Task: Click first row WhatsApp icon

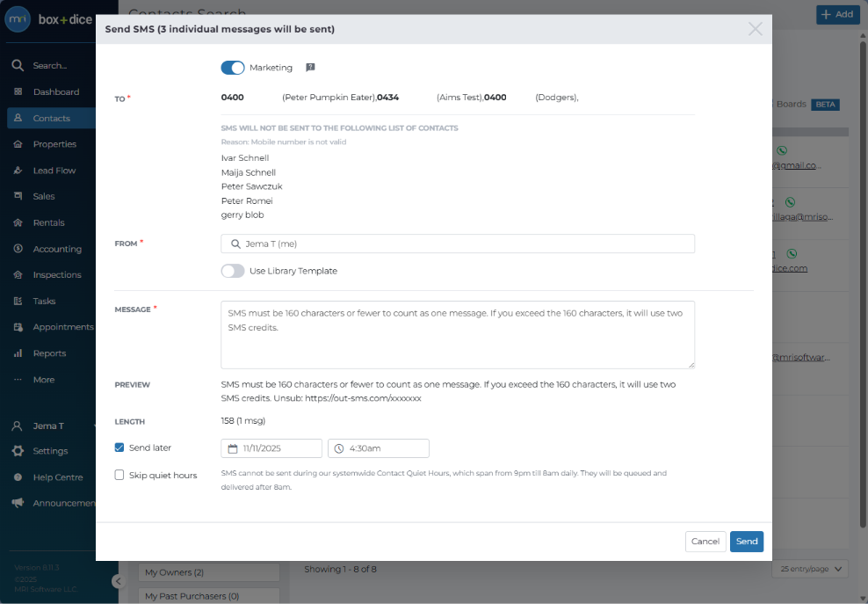Action: tap(782, 150)
